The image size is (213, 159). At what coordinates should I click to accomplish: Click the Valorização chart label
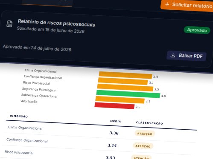(29, 101)
